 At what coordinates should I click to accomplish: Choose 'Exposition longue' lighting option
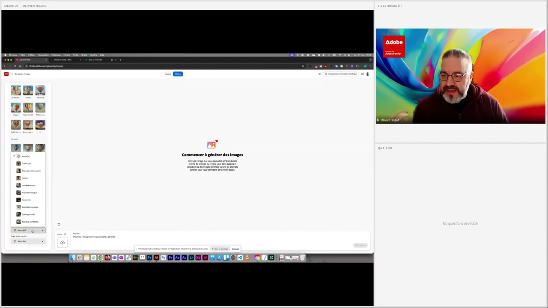coord(28,192)
